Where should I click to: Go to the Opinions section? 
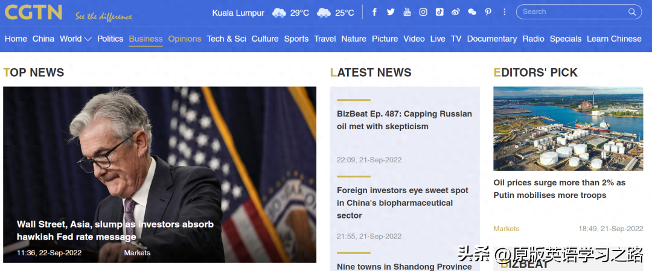pyautogui.click(x=185, y=39)
